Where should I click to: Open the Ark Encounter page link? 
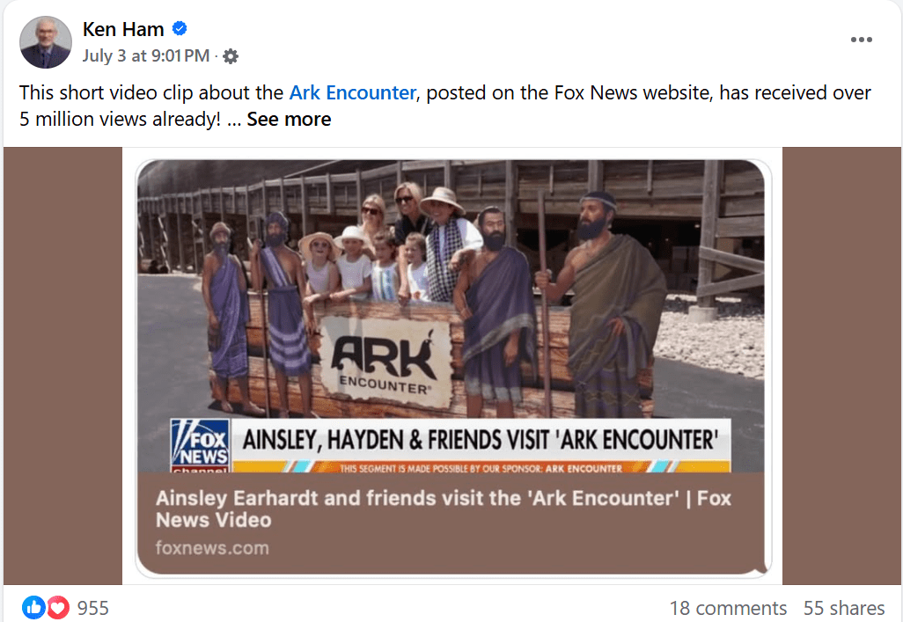pos(352,92)
